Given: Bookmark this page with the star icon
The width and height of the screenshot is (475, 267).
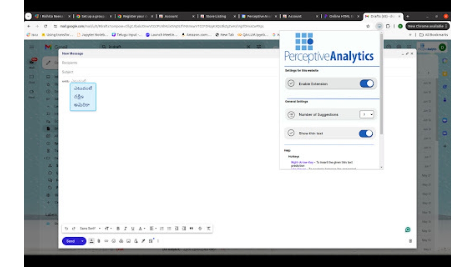Looking at the screenshot, I should [x=368, y=26].
